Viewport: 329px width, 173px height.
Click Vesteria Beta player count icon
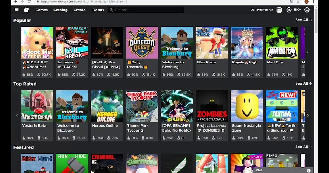tap(39, 138)
